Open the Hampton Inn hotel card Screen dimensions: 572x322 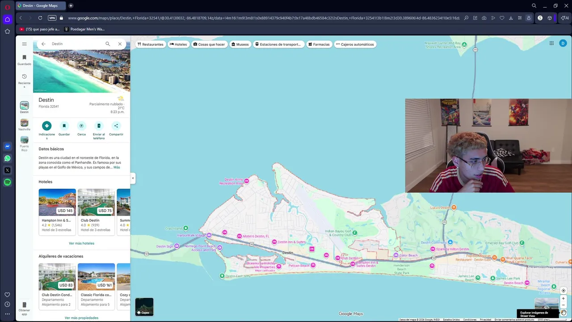57,212
